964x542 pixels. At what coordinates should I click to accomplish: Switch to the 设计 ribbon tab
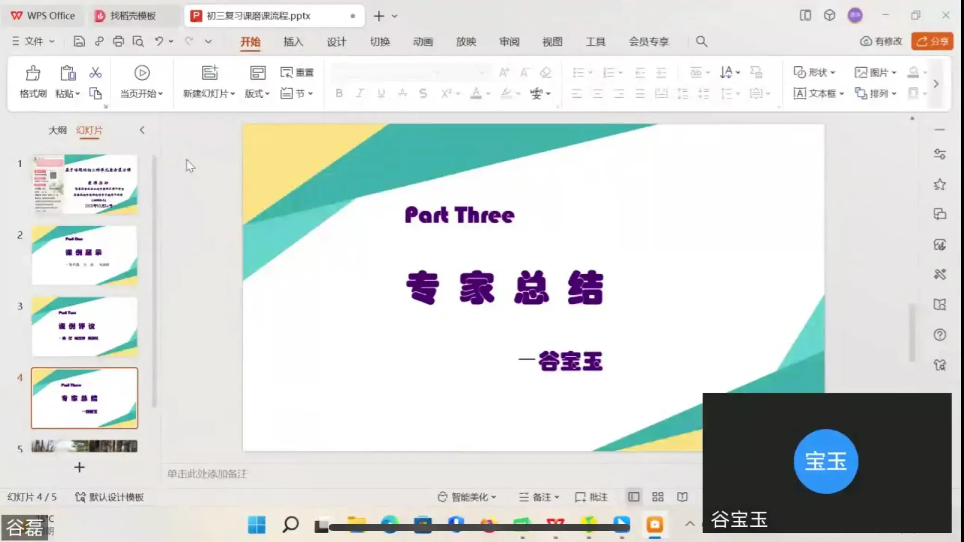coord(337,42)
